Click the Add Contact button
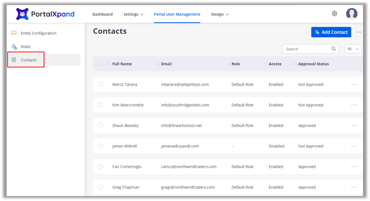Image resolution: width=370 pixels, height=201 pixels. (x=331, y=32)
